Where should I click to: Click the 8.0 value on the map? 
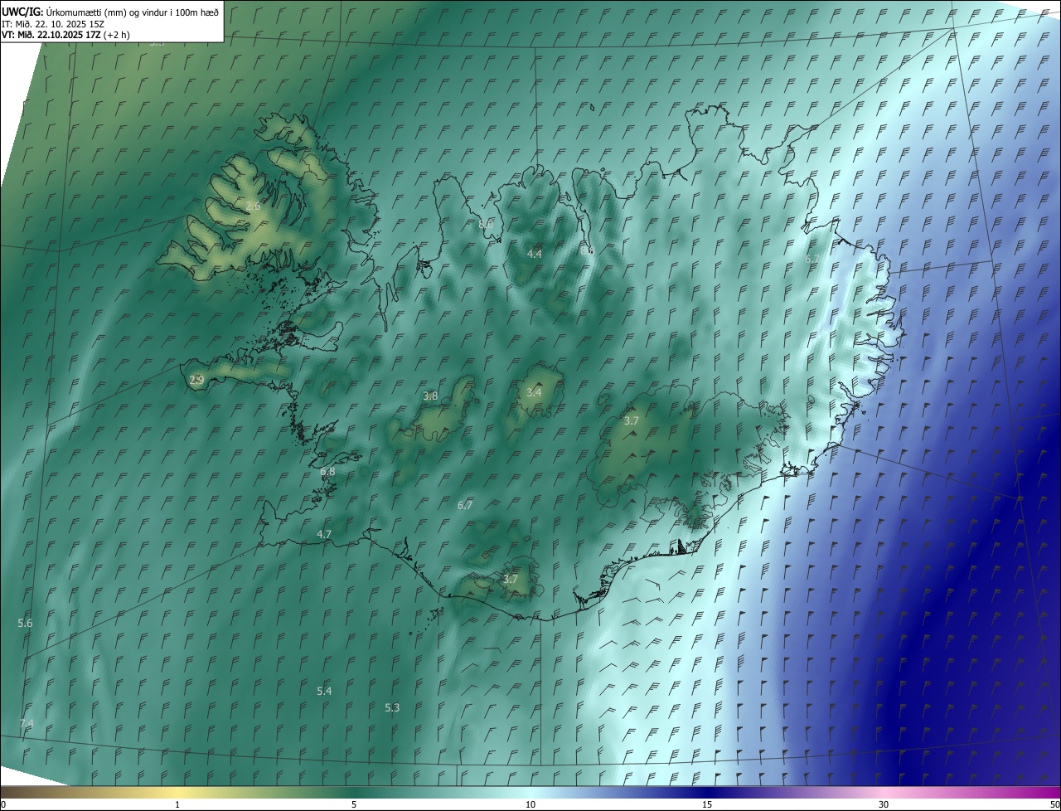[486, 225]
